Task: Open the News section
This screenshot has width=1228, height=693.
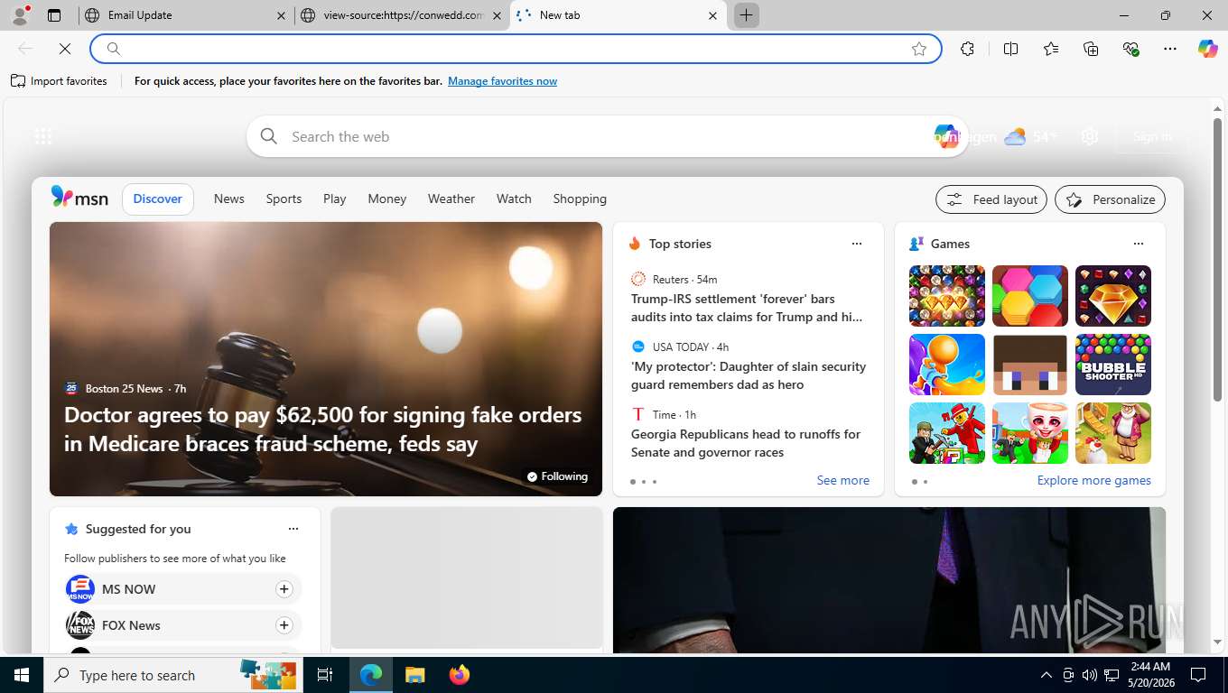Action: tap(228, 199)
